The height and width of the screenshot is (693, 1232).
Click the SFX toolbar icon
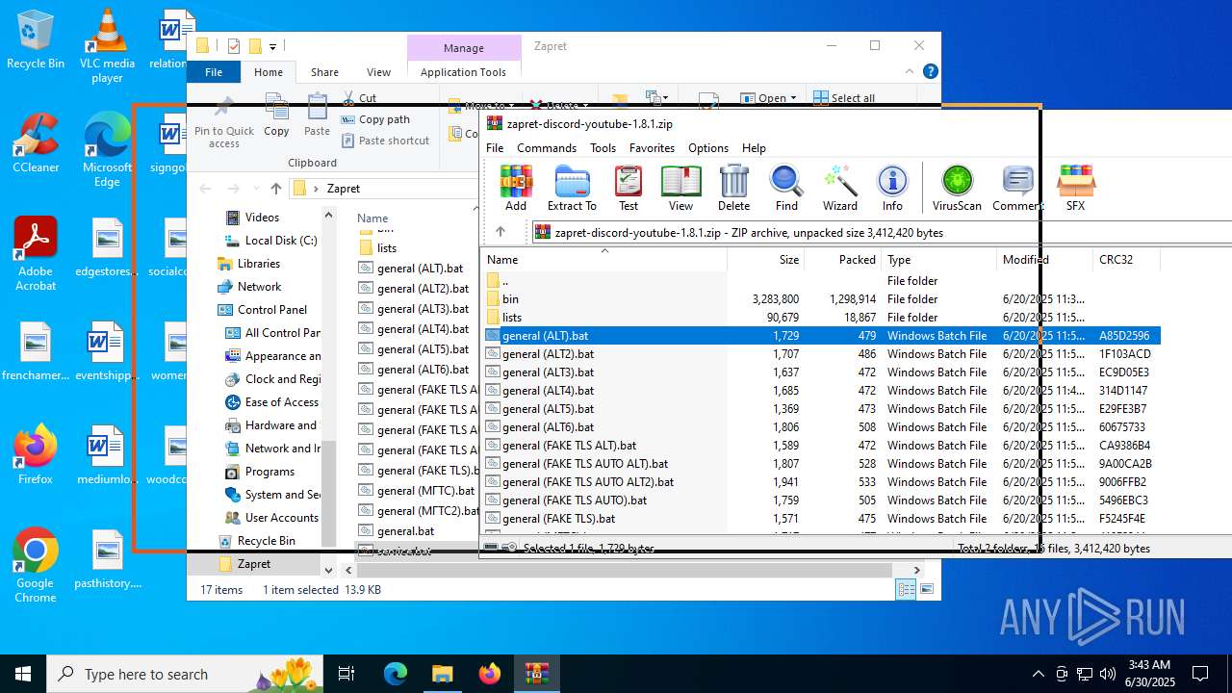(x=1075, y=188)
